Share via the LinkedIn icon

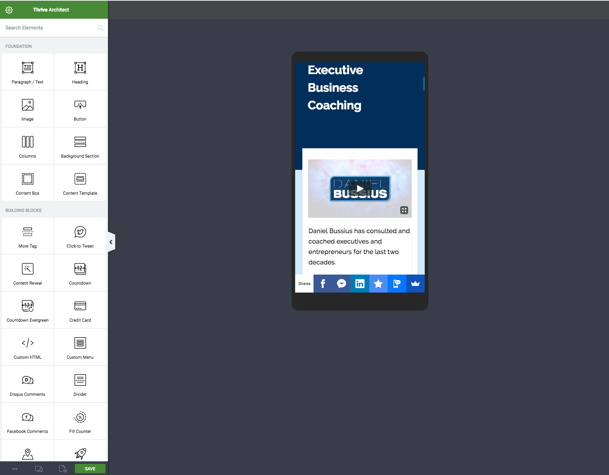360,284
